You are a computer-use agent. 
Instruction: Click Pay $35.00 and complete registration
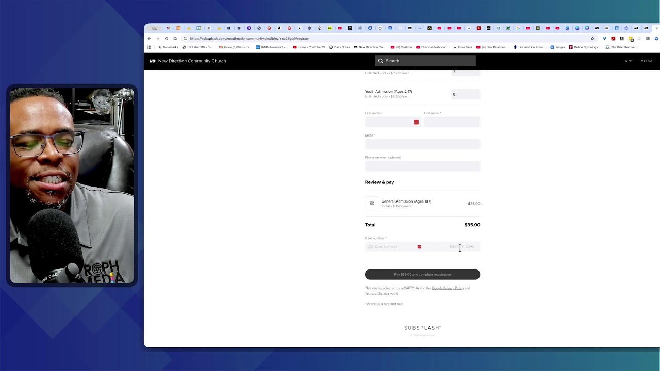click(x=422, y=274)
